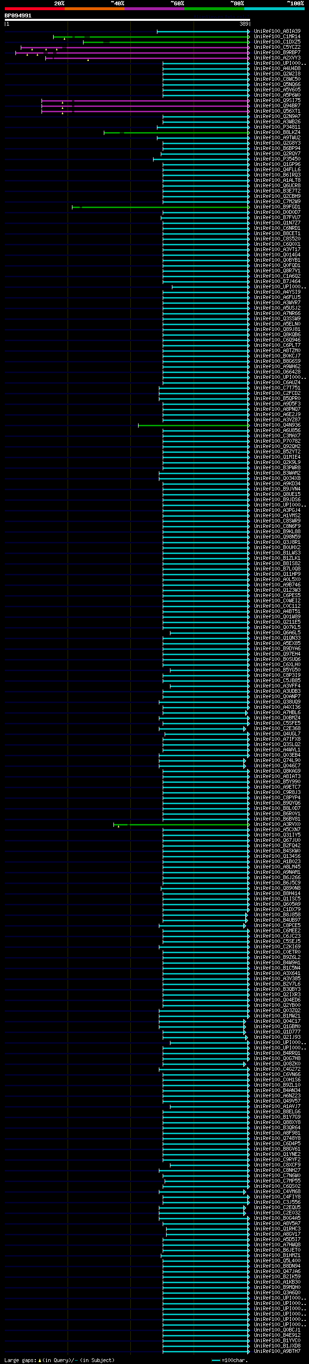
Task: Click label UniRef100_C2KI69
Action: (277, 947)
